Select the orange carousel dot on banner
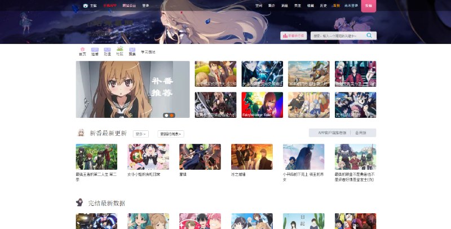The width and height of the screenshot is (451, 229). pos(172,115)
